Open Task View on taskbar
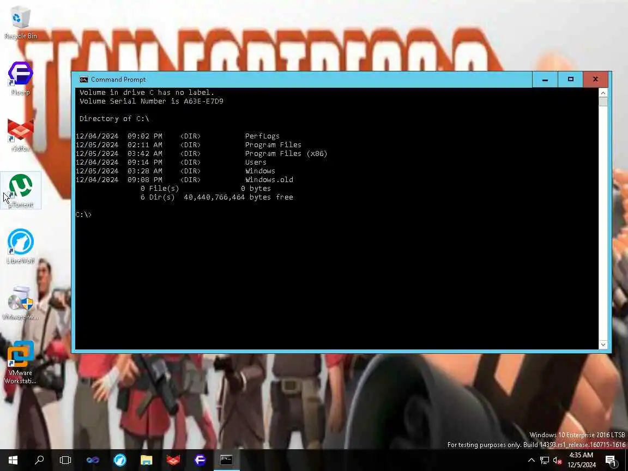This screenshot has height=471, width=628. (x=65, y=460)
